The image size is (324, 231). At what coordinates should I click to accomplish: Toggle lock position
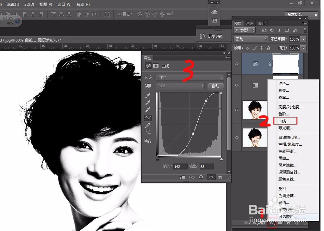click(261, 48)
